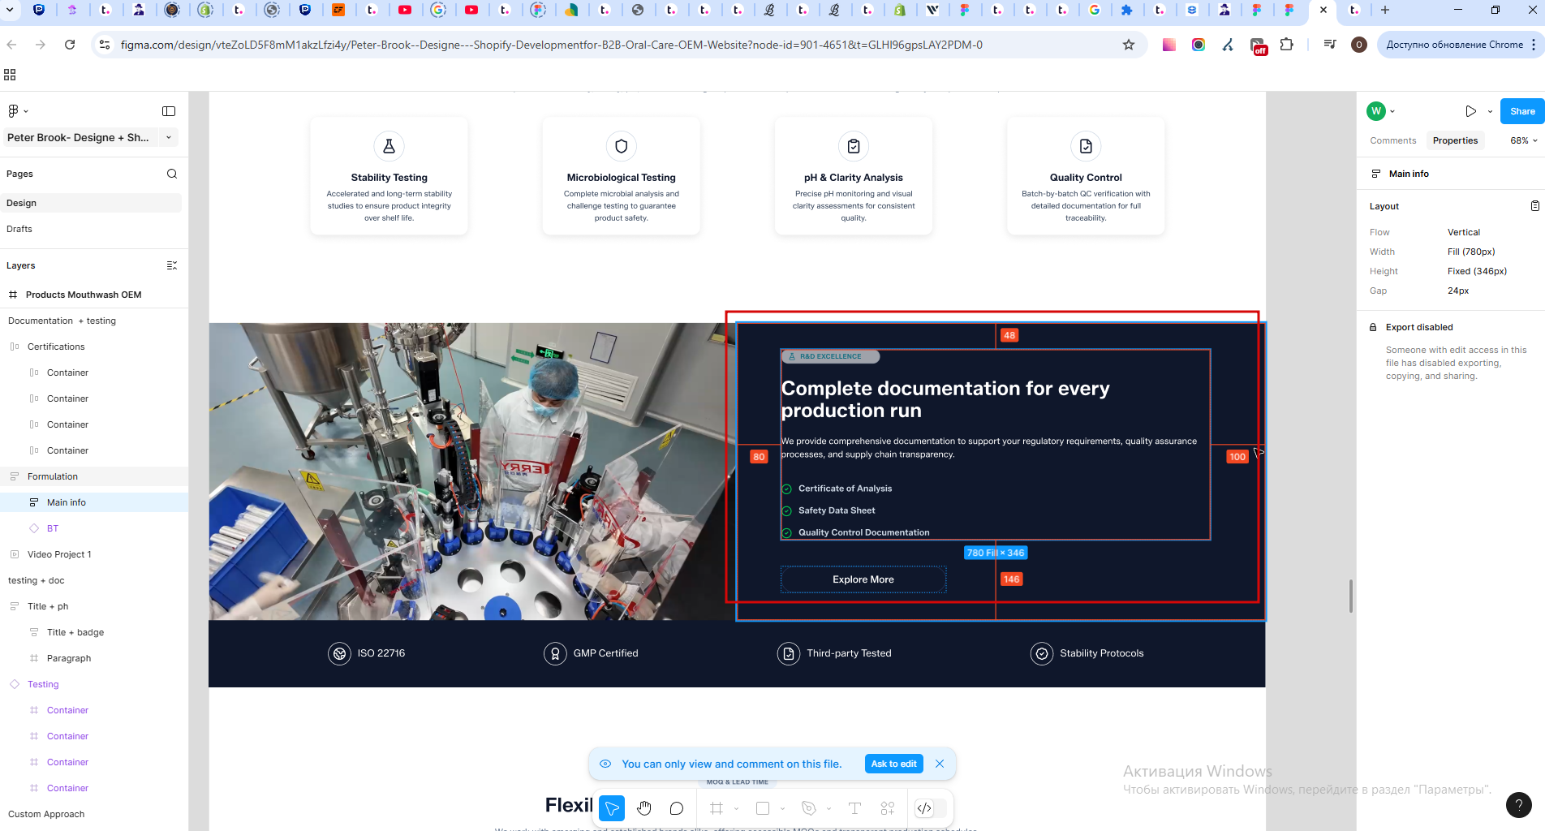Image resolution: width=1545 pixels, height=831 pixels.
Task: Reload the browser page
Action: point(70,45)
